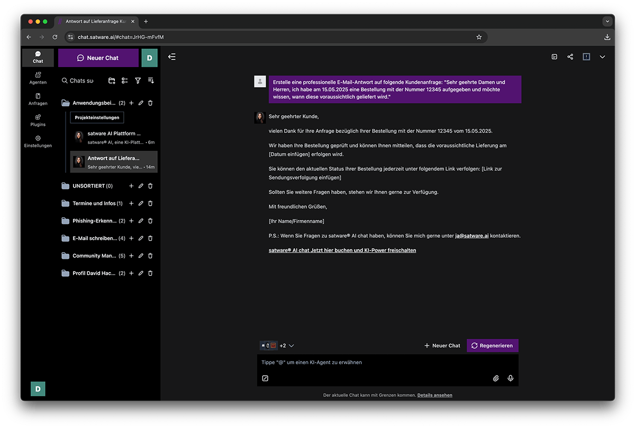Image resolution: width=635 pixels, height=427 pixels.
Task: Rename the E-Mail schreiben... folder
Action: tap(141, 238)
